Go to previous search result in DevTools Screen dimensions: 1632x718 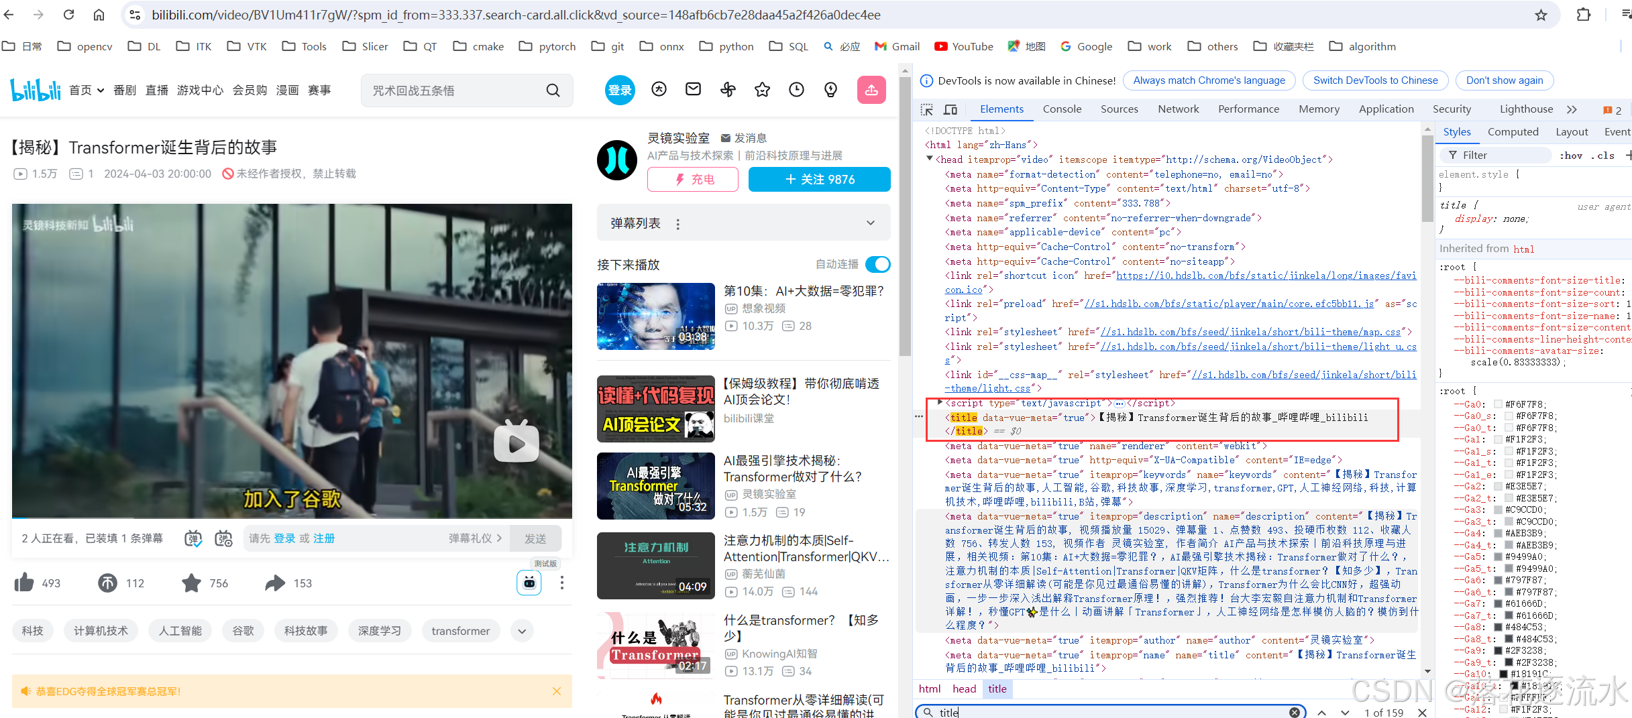(x=1321, y=712)
